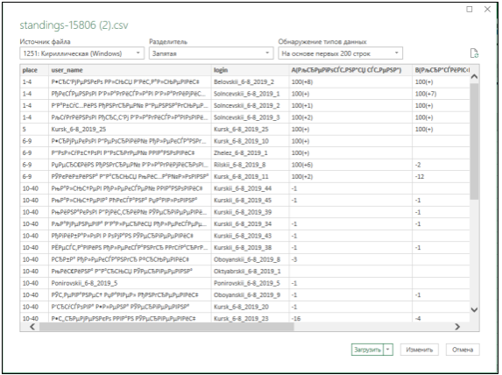The width and height of the screenshot is (502, 375).
Task: Click cell 'Kursk_6-8_2019_11'
Action: (x=250, y=177)
